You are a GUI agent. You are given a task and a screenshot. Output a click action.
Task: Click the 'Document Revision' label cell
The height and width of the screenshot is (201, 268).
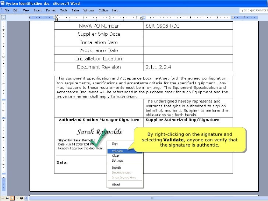coord(99,67)
